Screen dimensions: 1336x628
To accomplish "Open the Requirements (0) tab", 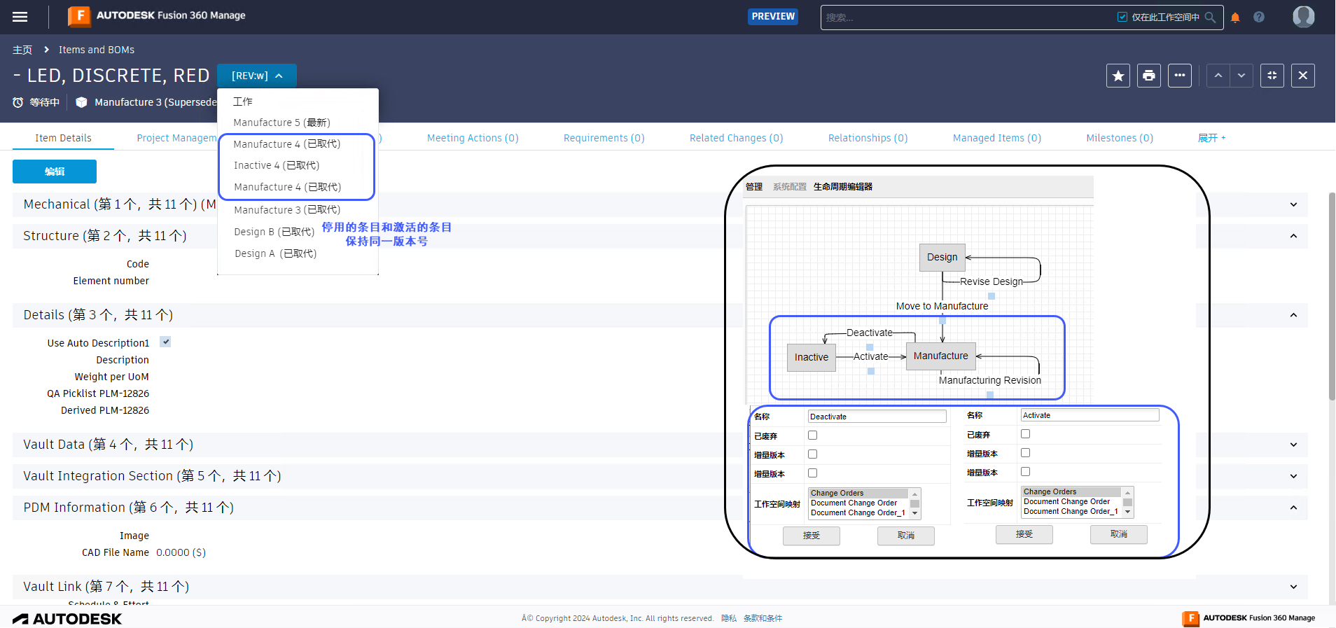I will tap(604, 138).
